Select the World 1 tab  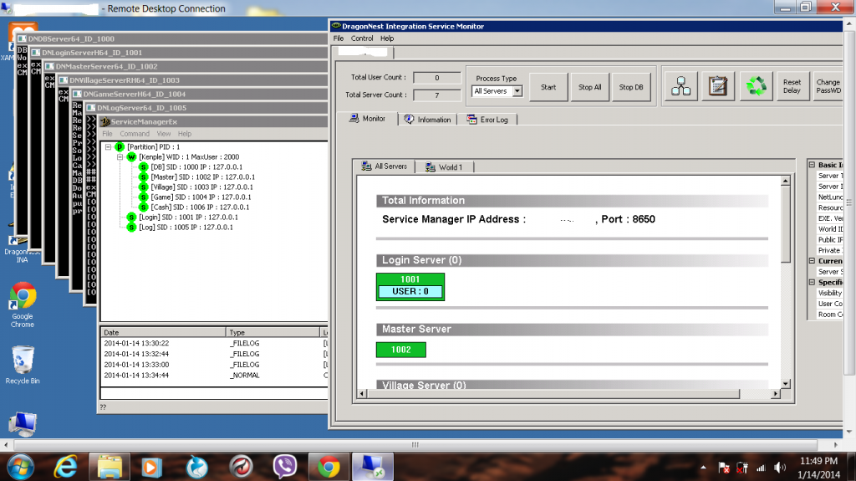(444, 167)
